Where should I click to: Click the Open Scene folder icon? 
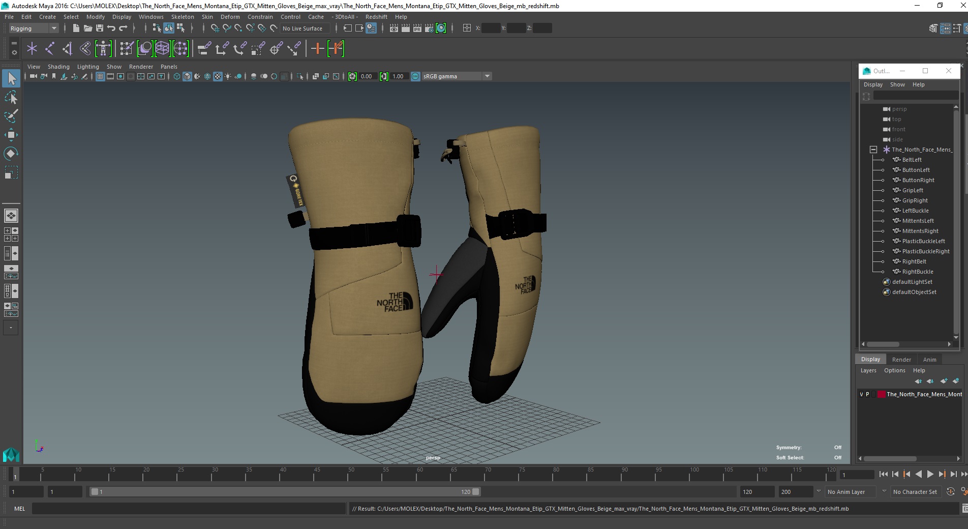pos(87,28)
